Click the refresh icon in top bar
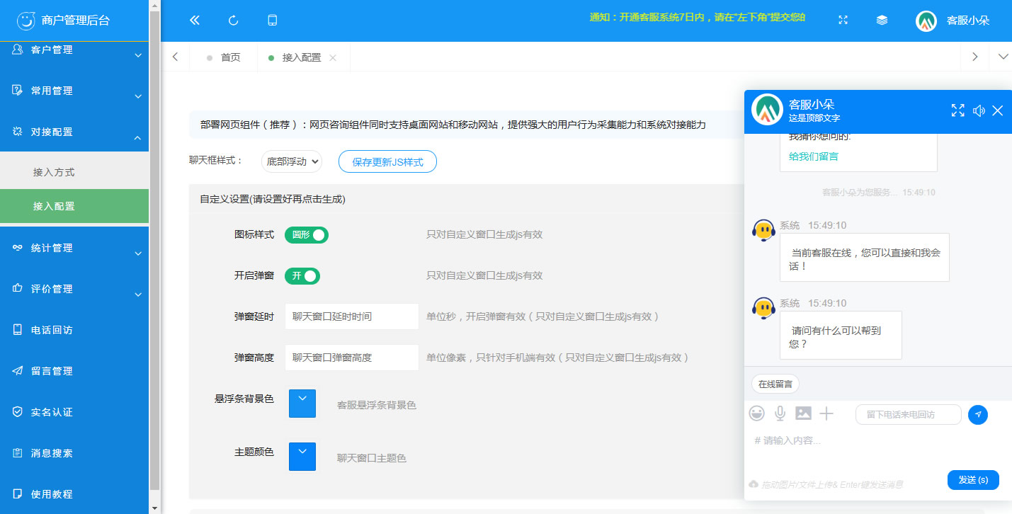 tap(233, 21)
